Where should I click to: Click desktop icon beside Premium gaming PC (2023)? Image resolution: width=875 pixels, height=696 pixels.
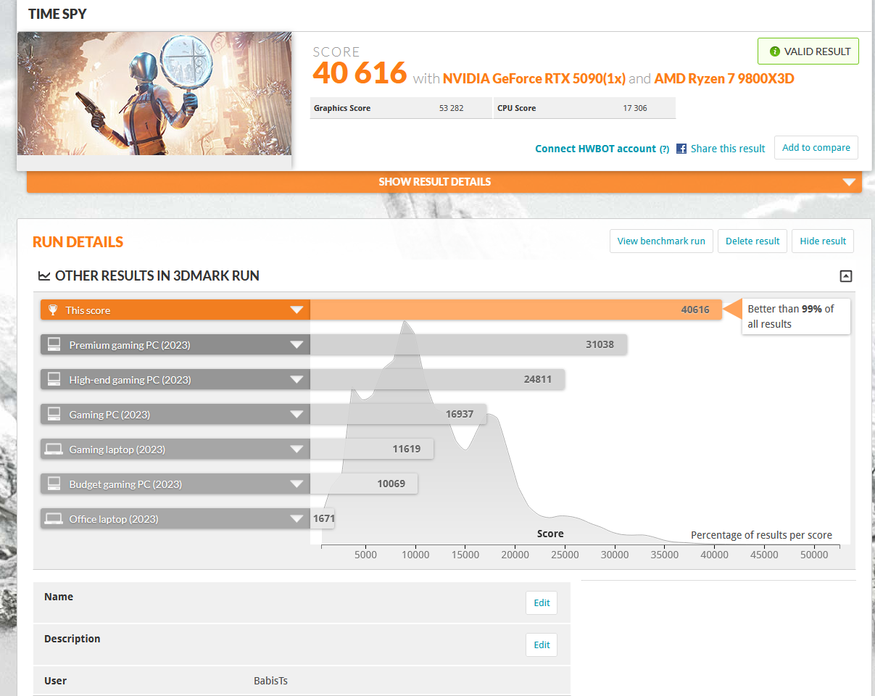tap(54, 344)
